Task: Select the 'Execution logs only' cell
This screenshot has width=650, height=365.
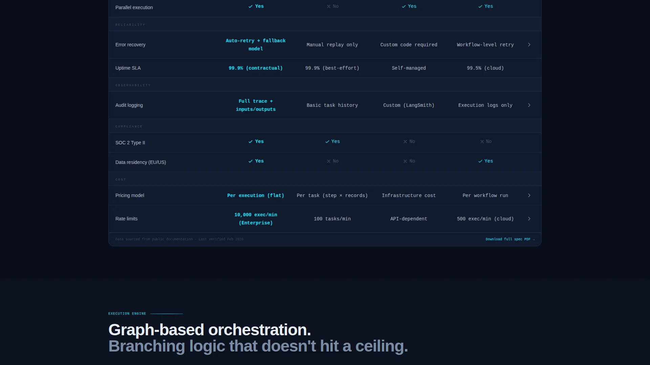Action: pyautogui.click(x=485, y=105)
